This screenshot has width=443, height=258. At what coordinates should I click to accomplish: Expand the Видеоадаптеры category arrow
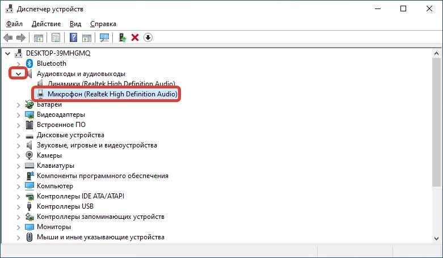pos(19,115)
